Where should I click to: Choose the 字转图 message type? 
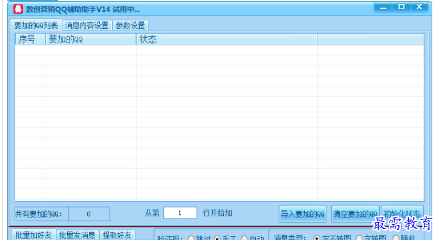[359, 238]
